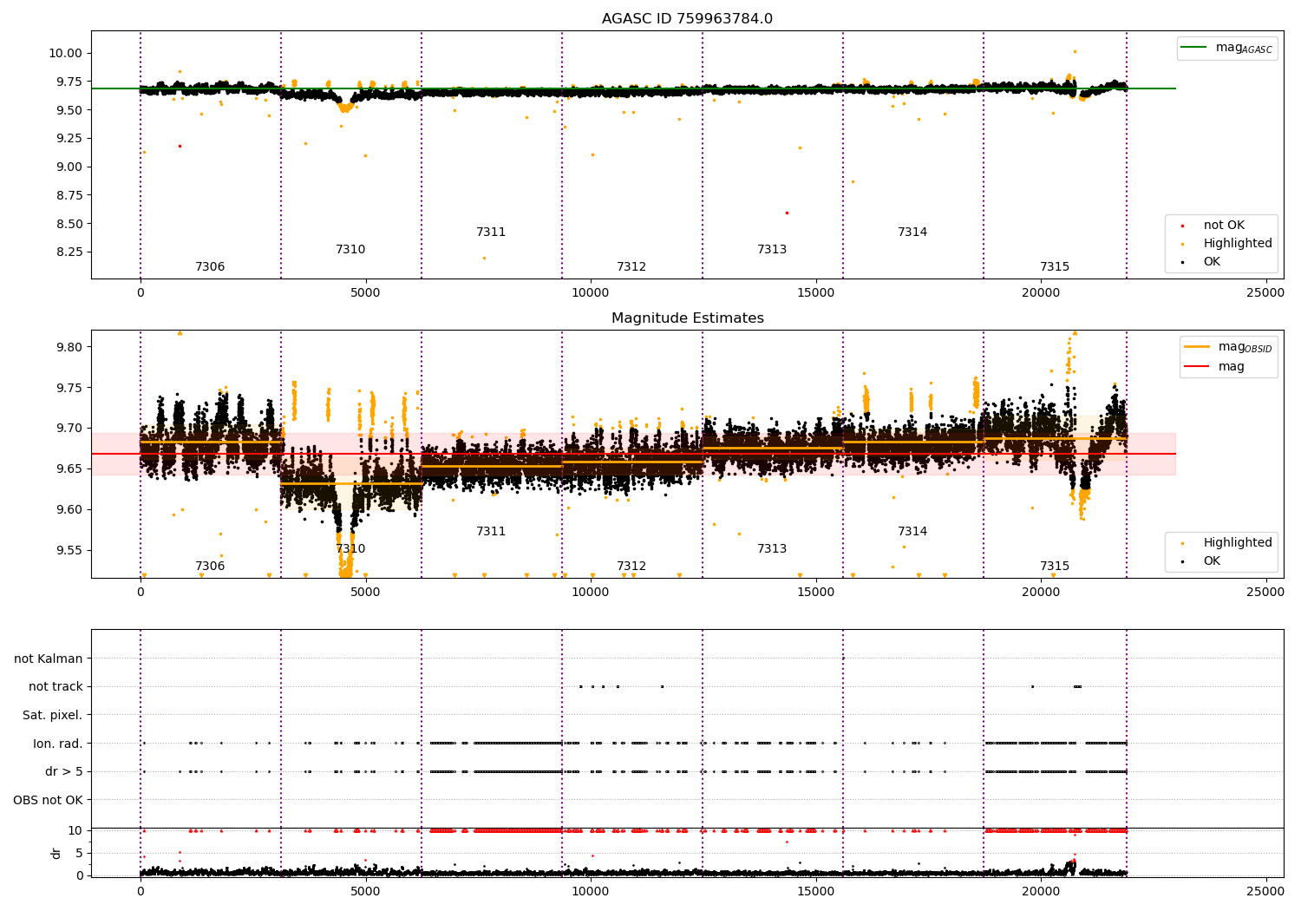Screen dimensions: 1301x911
Task: Click the 'not track' row label
Action: (x=56, y=686)
